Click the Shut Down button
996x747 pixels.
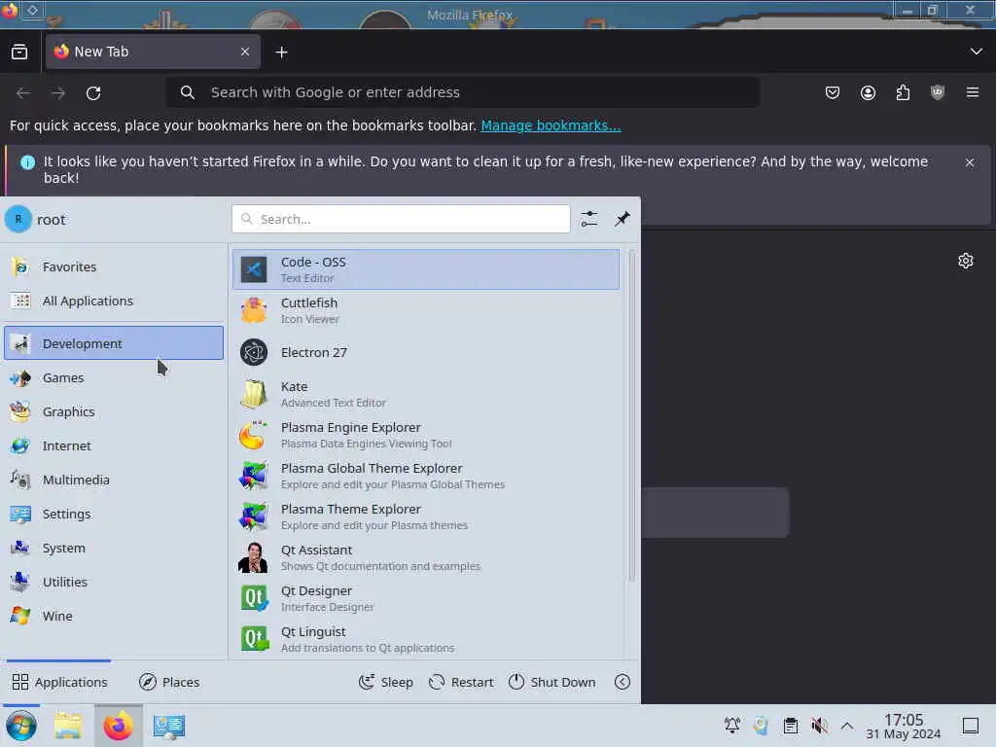point(552,682)
